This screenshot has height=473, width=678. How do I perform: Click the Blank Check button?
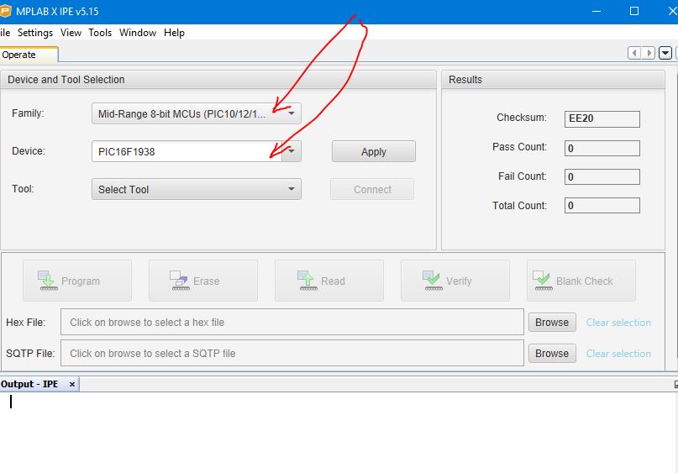[x=581, y=281]
